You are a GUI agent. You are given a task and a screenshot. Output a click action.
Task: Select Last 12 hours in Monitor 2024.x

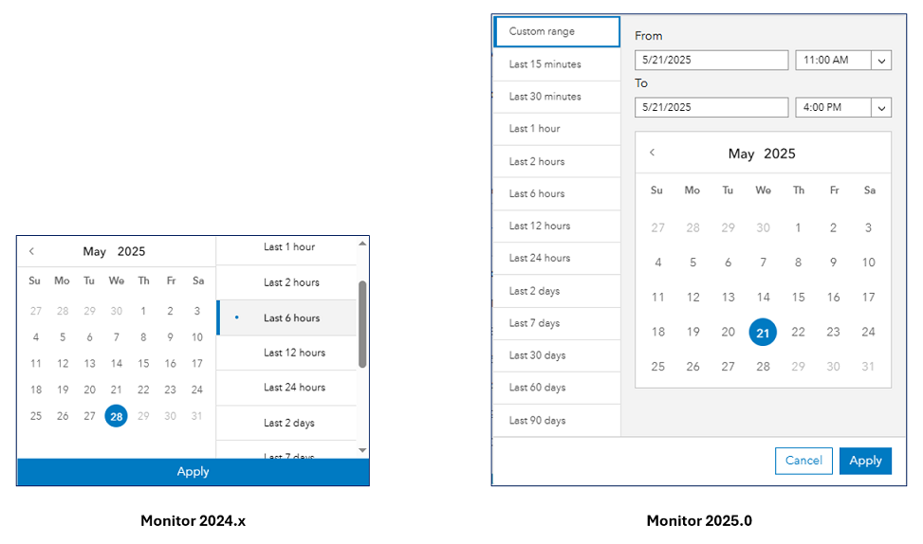click(x=286, y=353)
